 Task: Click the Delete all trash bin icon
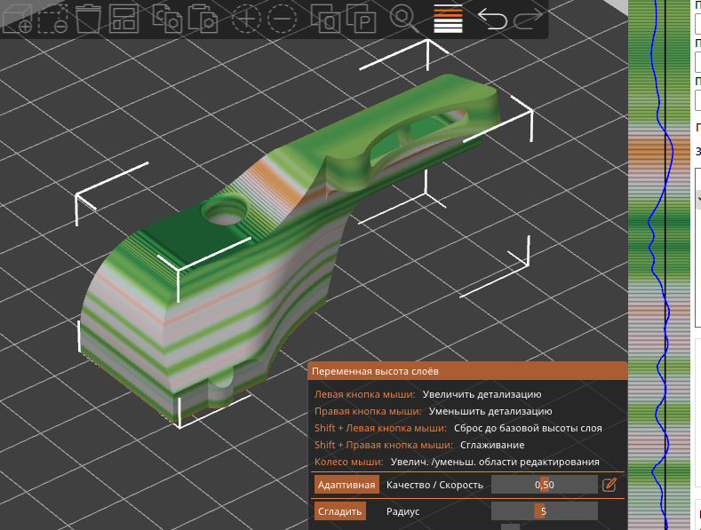(88, 19)
